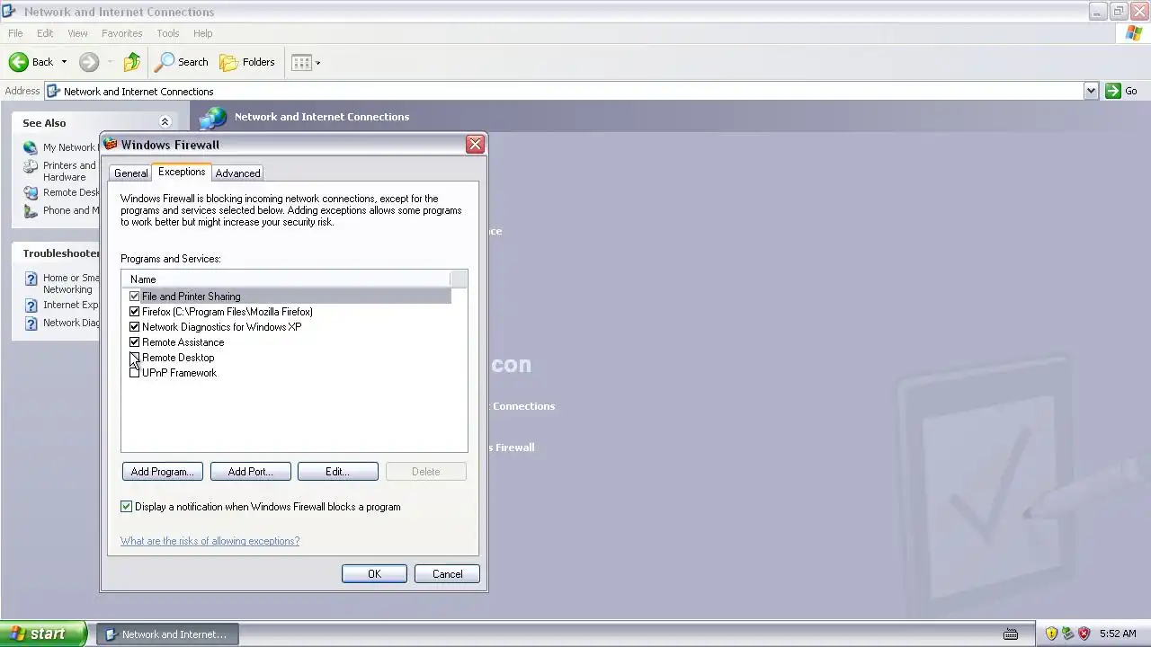Open the Back button history dropdown
This screenshot has width=1151, height=647.
64,62
